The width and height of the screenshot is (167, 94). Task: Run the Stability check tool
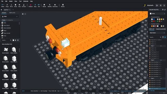[50, 5]
